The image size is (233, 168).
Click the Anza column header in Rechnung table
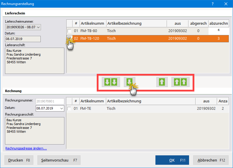(223, 101)
